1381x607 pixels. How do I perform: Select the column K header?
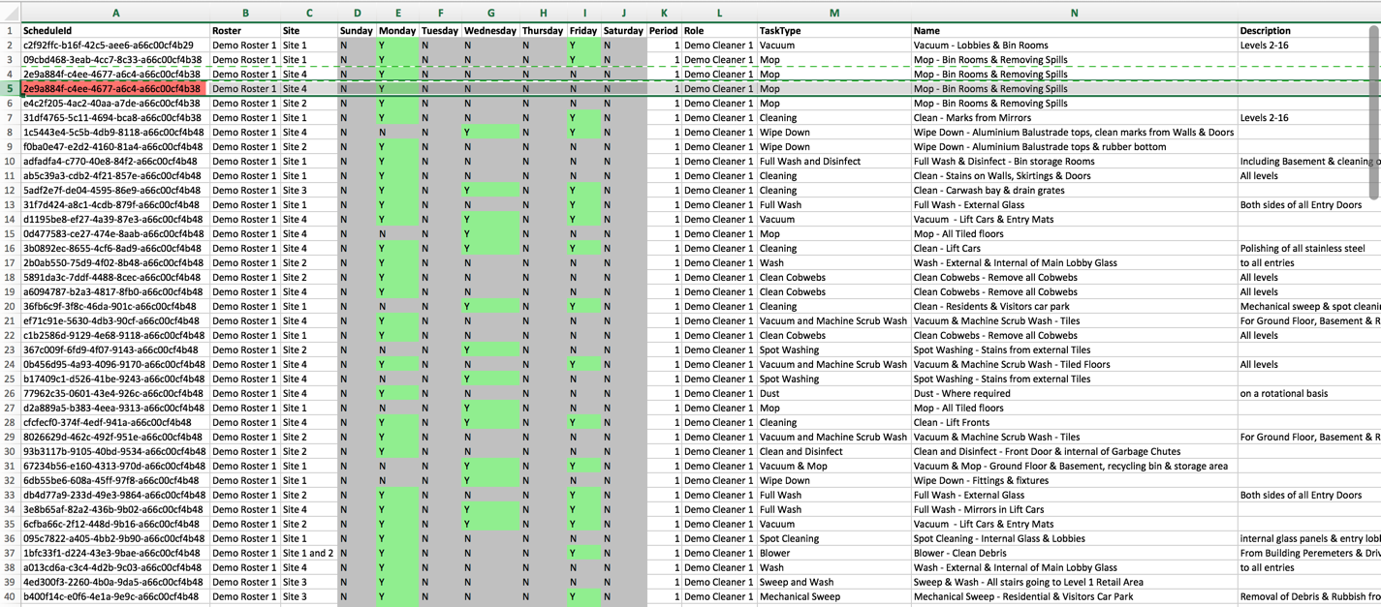[x=664, y=13]
